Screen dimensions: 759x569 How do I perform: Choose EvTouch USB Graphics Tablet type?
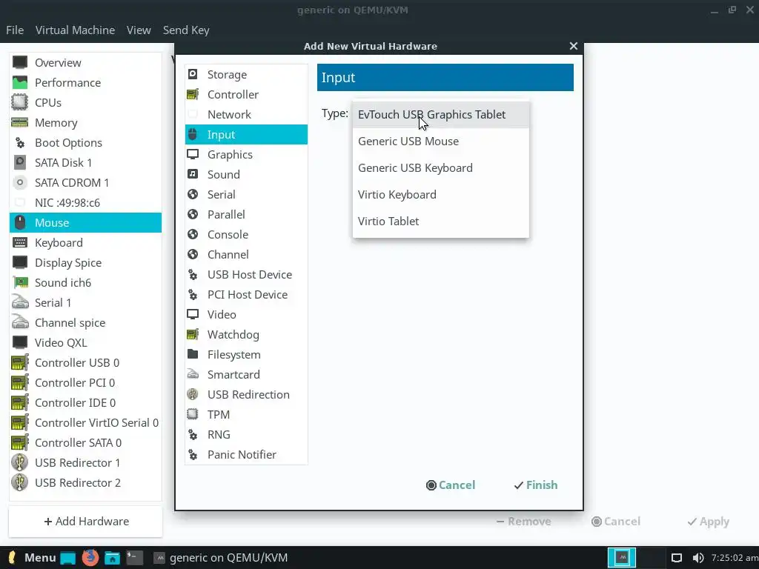point(441,115)
